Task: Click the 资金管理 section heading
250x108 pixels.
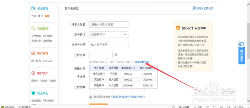Action: coord(43,8)
